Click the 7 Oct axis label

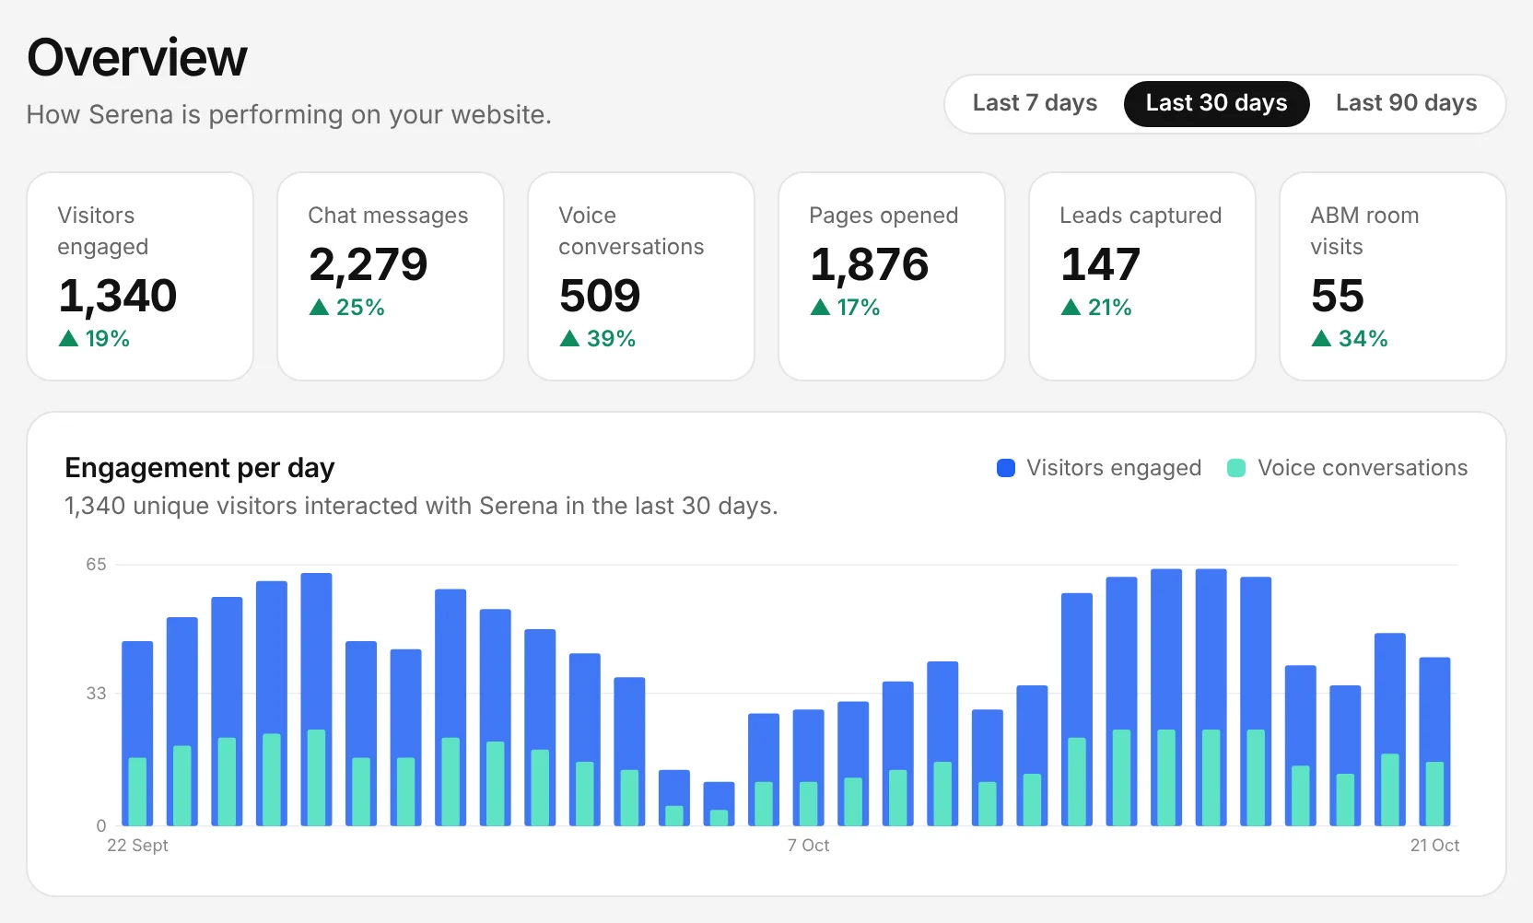point(808,846)
